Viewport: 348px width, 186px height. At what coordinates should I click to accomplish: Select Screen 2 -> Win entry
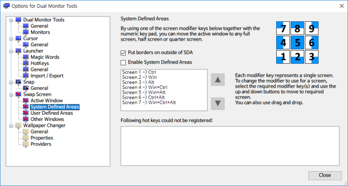click(x=139, y=78)
